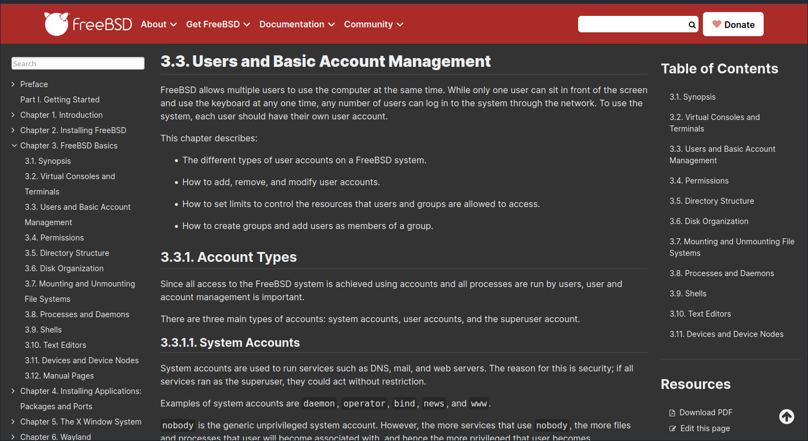Click the back-to-top arrow icon
This screenshot has height=441, width=808.
[787, 417]
